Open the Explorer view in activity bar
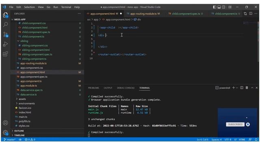This screenshot has width=260, height=146. point(5,15)
